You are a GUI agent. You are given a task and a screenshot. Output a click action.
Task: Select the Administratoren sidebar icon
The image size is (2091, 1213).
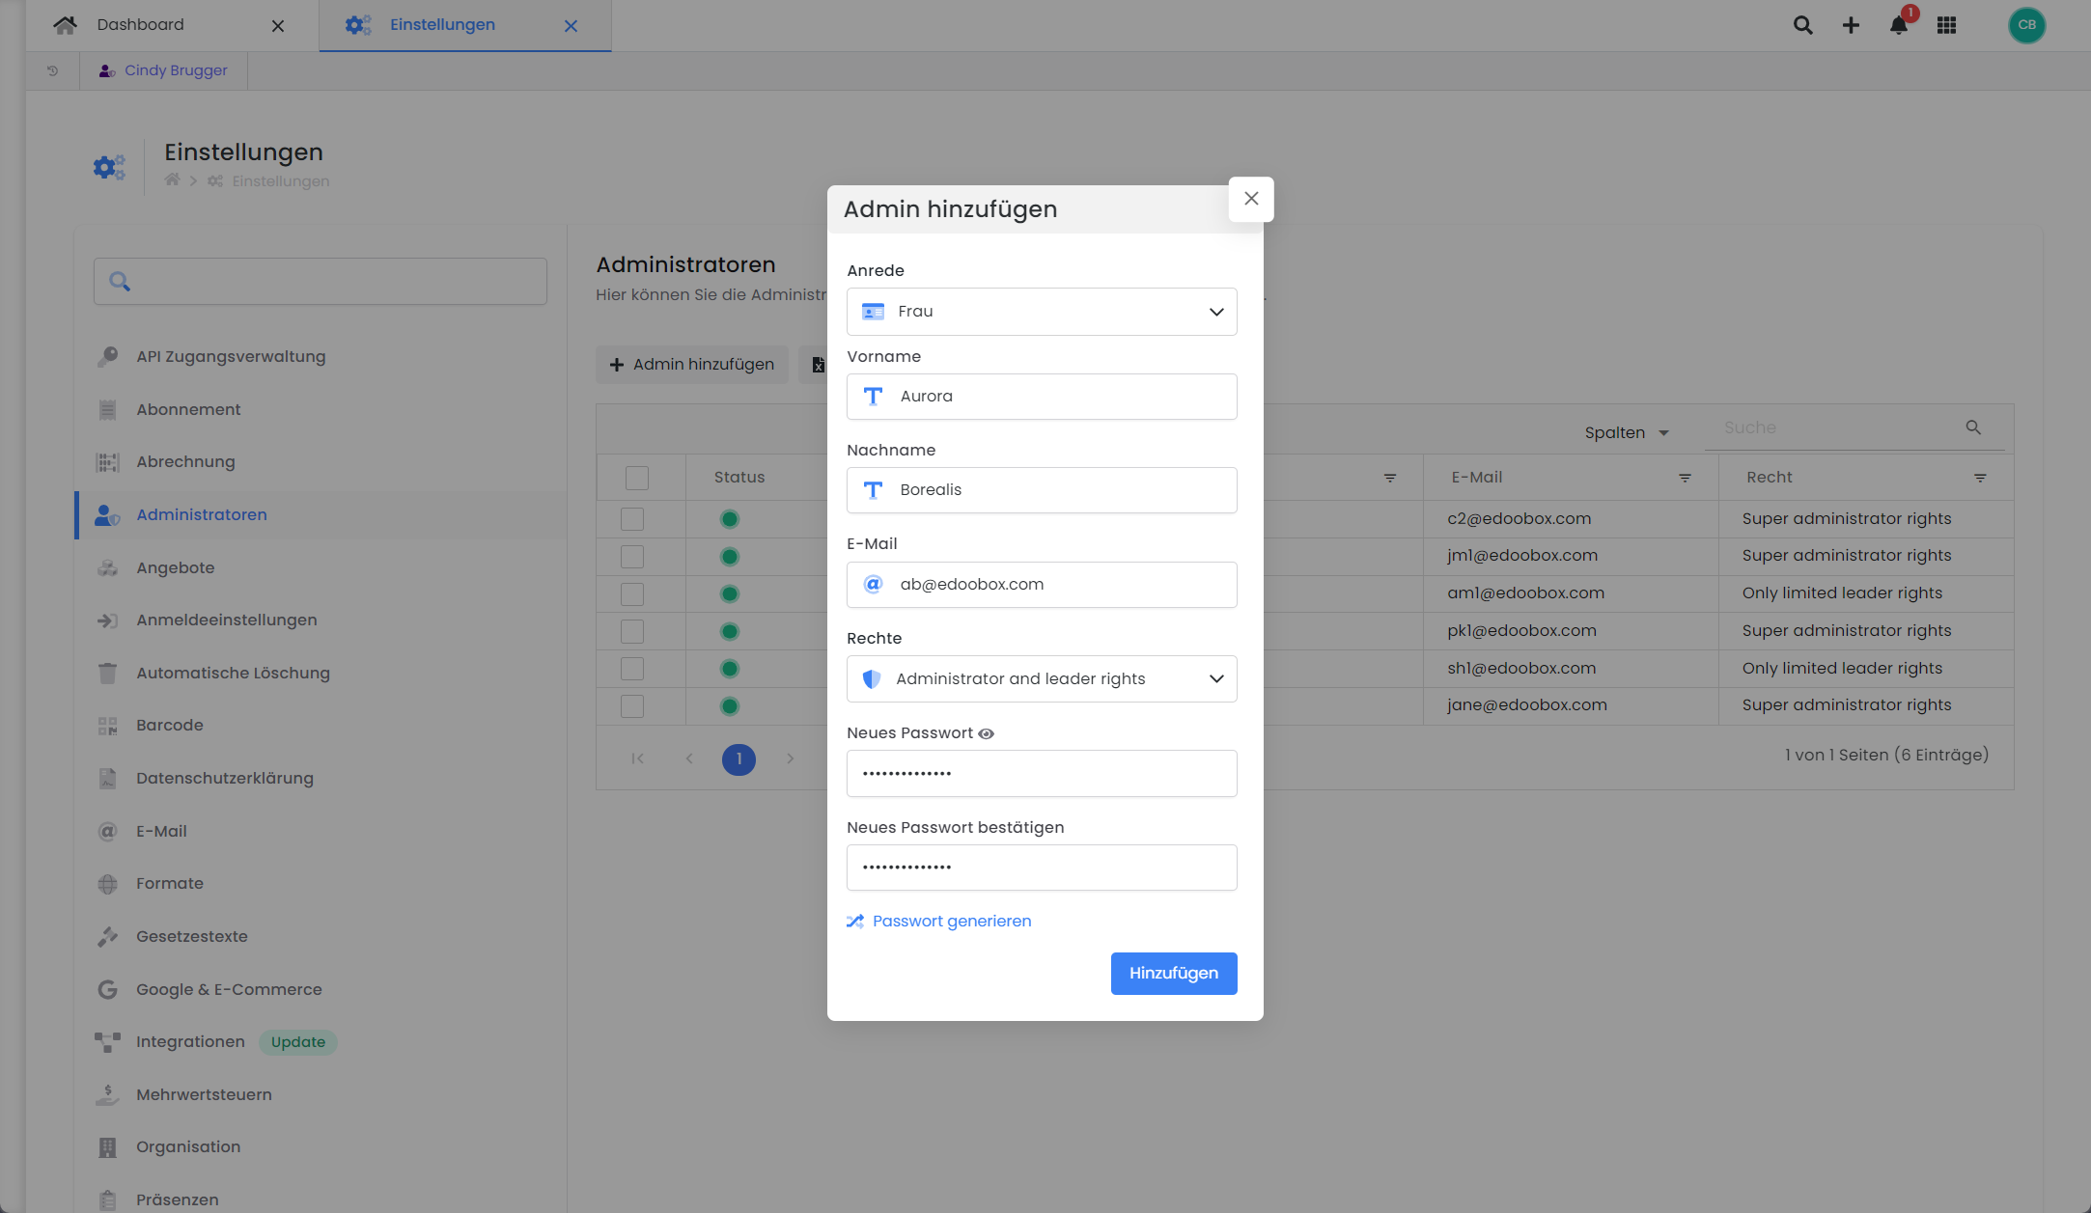pyautogui.click(x=107, y=514)
